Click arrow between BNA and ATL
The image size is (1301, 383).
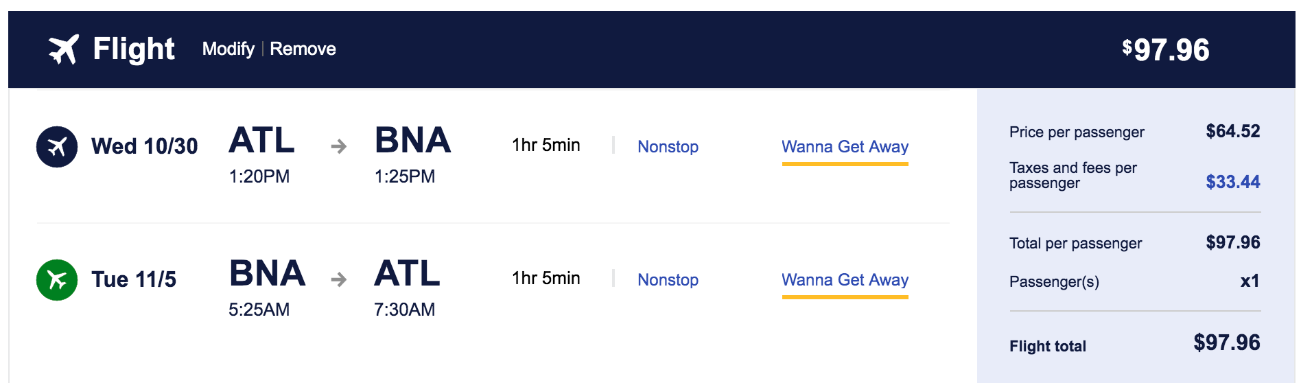tap(338, 279)
